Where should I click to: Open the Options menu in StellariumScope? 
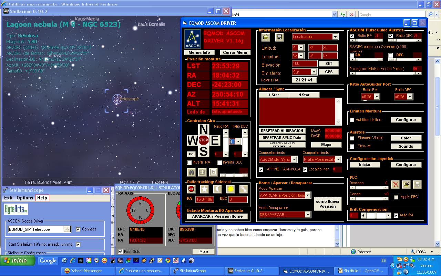point(25,198)
